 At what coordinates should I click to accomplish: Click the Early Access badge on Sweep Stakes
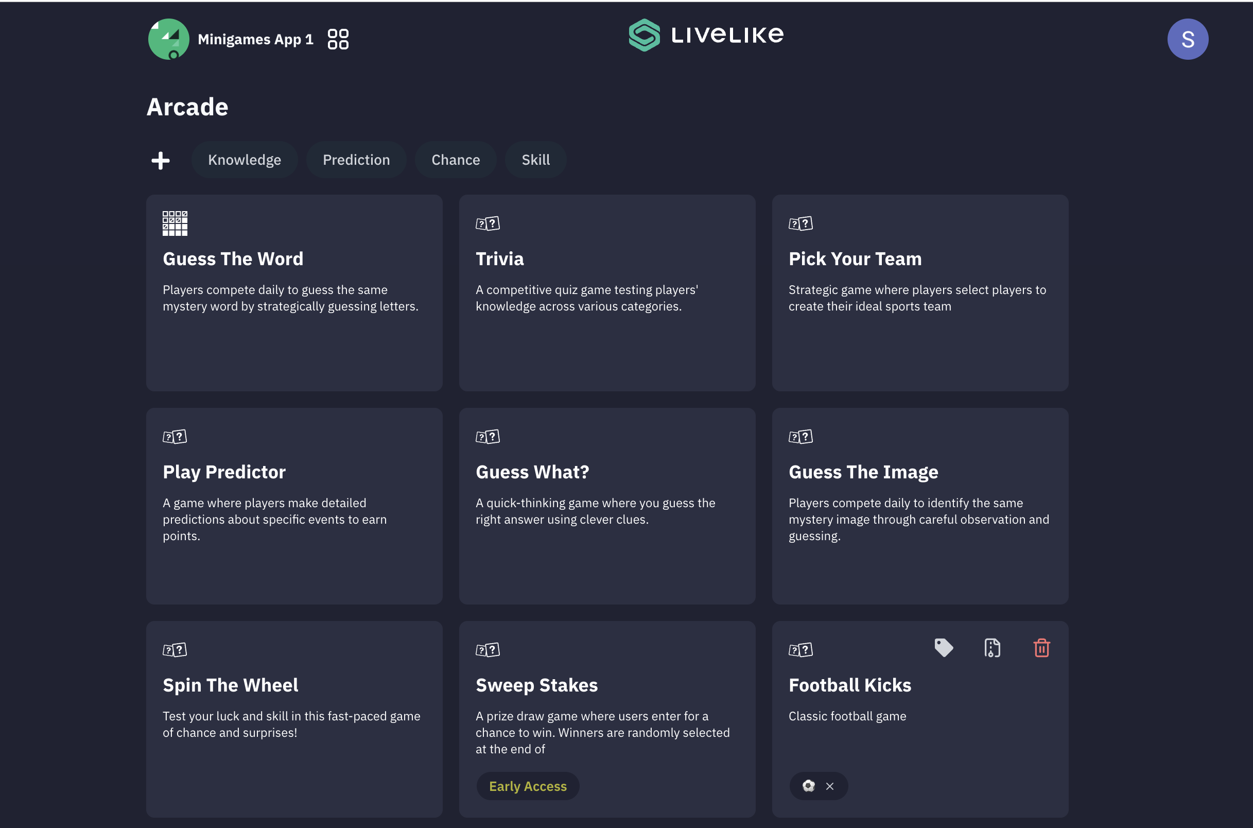(x=528, y=786)
